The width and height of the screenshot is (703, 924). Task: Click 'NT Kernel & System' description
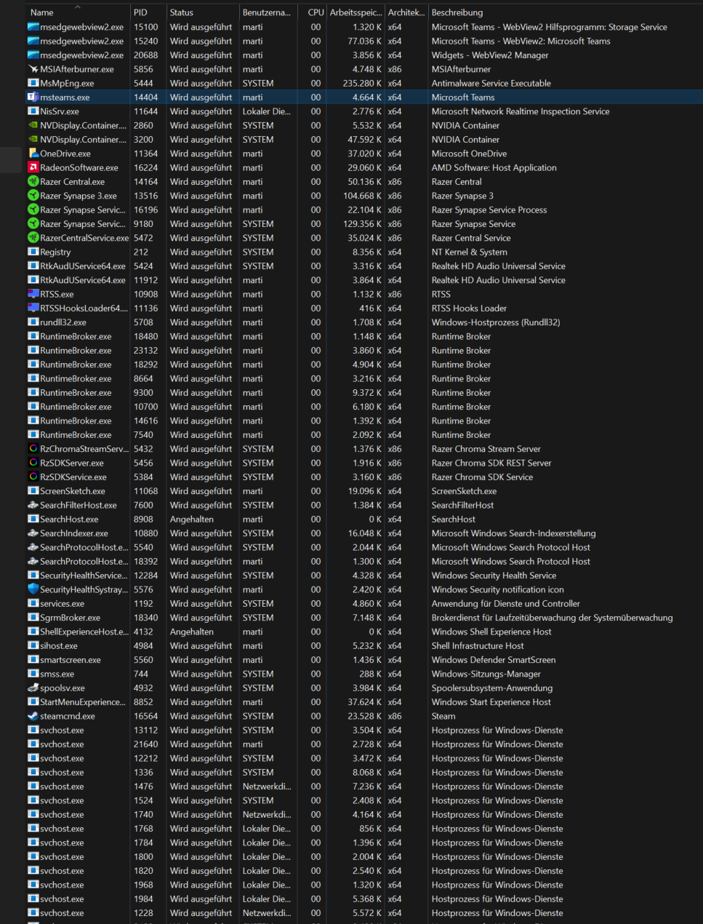[469, 252]
